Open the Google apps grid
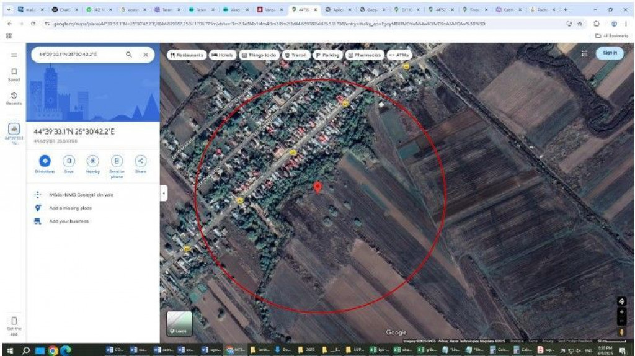This screenshot has width=635, height=356. tap(584, 53)
